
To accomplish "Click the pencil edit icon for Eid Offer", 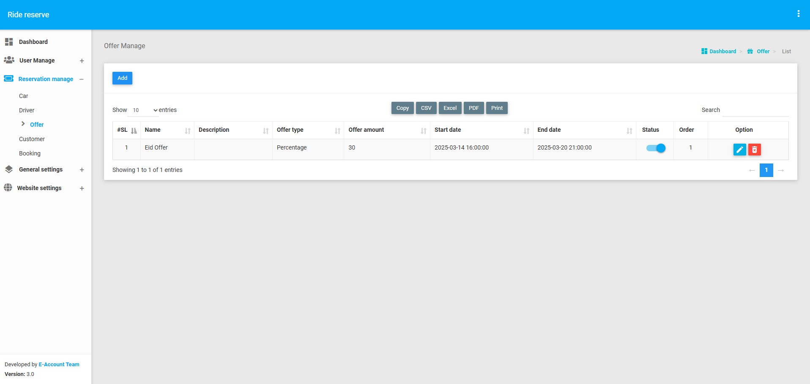I will (739, 150).
